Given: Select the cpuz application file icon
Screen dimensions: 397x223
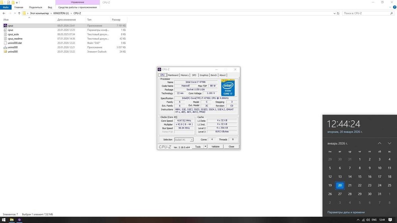Looking at the screenshot, I should click(5, 25).
